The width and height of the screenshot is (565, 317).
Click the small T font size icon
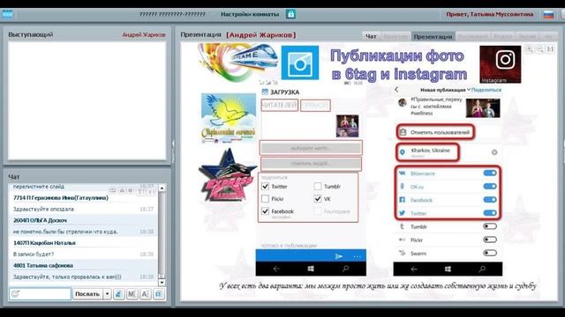[151, 192]
